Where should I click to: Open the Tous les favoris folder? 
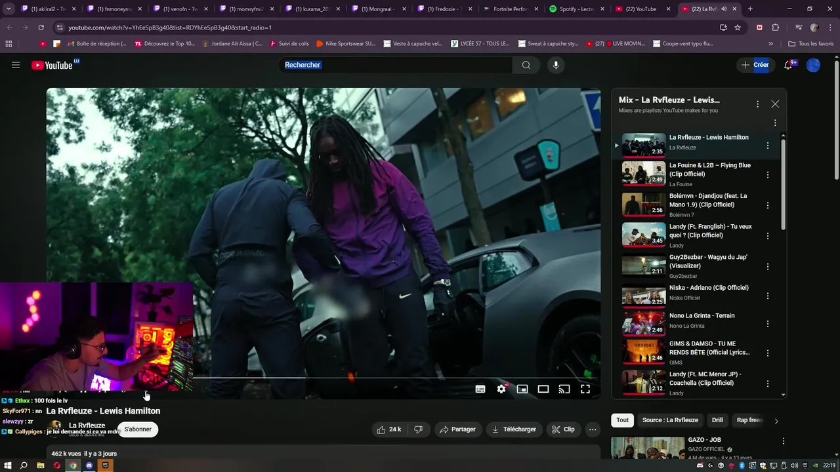pos(811,43)
